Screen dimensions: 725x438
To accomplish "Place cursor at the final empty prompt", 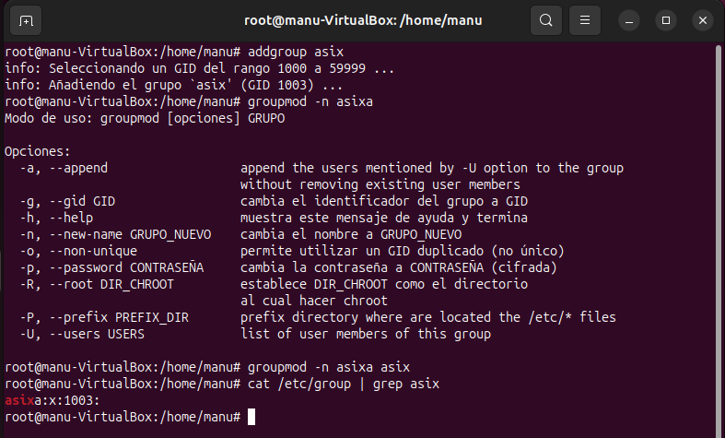I will coord(251,417).
